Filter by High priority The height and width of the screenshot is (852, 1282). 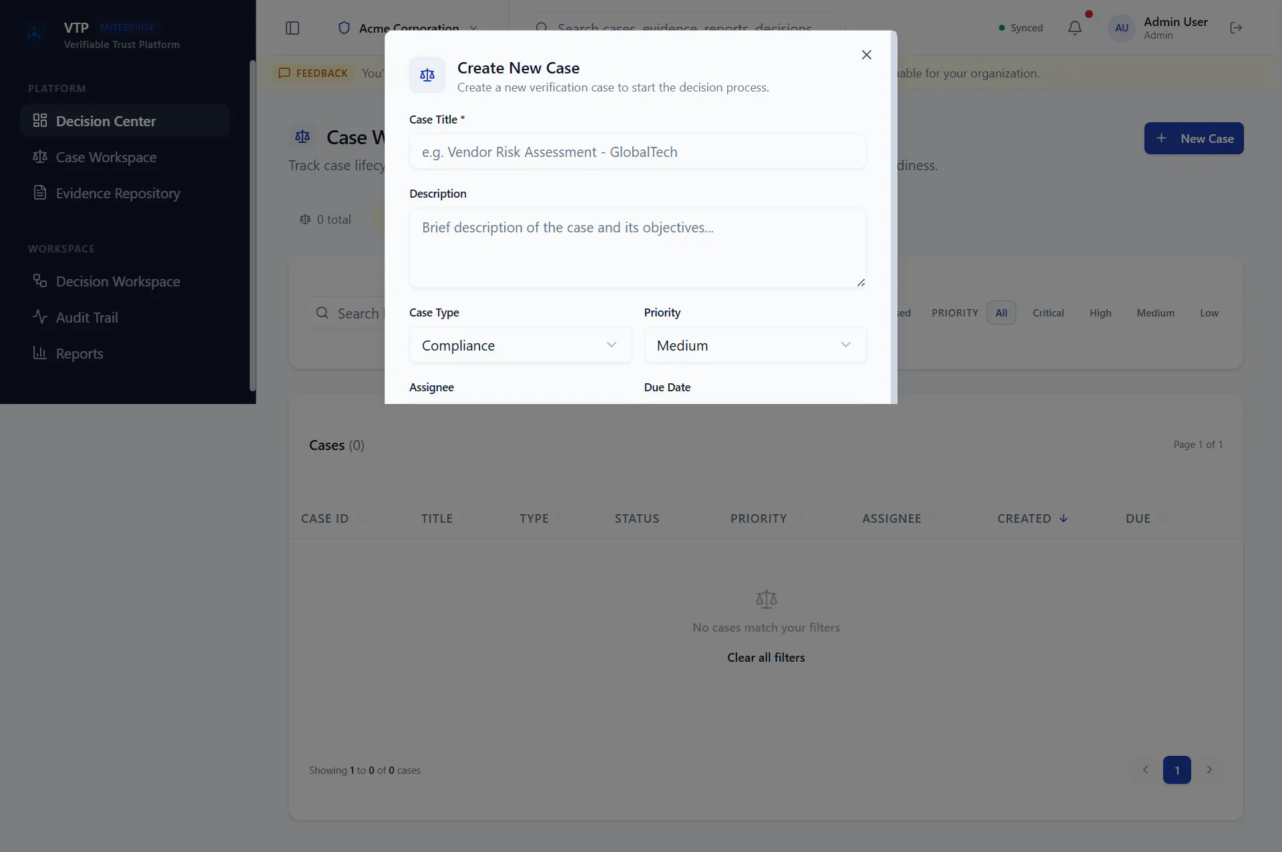[1100, 312]
